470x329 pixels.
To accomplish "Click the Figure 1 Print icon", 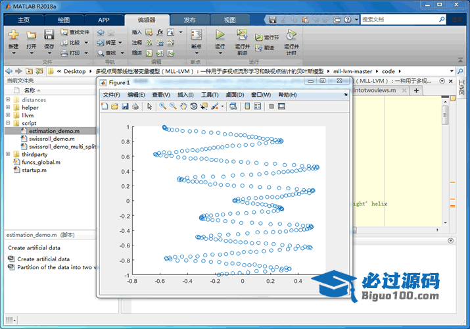I will 135,106.
